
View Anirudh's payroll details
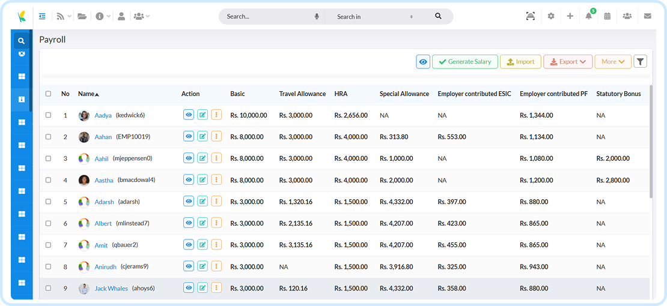pos(189,266)
